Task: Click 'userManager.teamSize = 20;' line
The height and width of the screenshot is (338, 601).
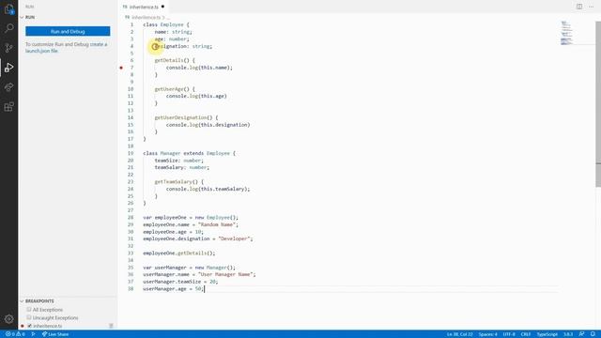Action: [180, 282]
